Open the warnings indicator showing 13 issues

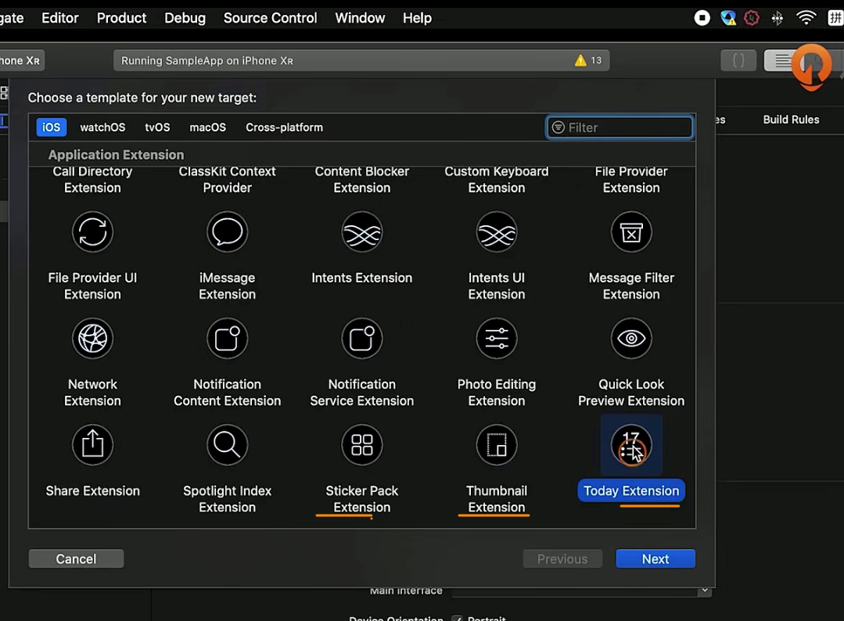(588, 60)
